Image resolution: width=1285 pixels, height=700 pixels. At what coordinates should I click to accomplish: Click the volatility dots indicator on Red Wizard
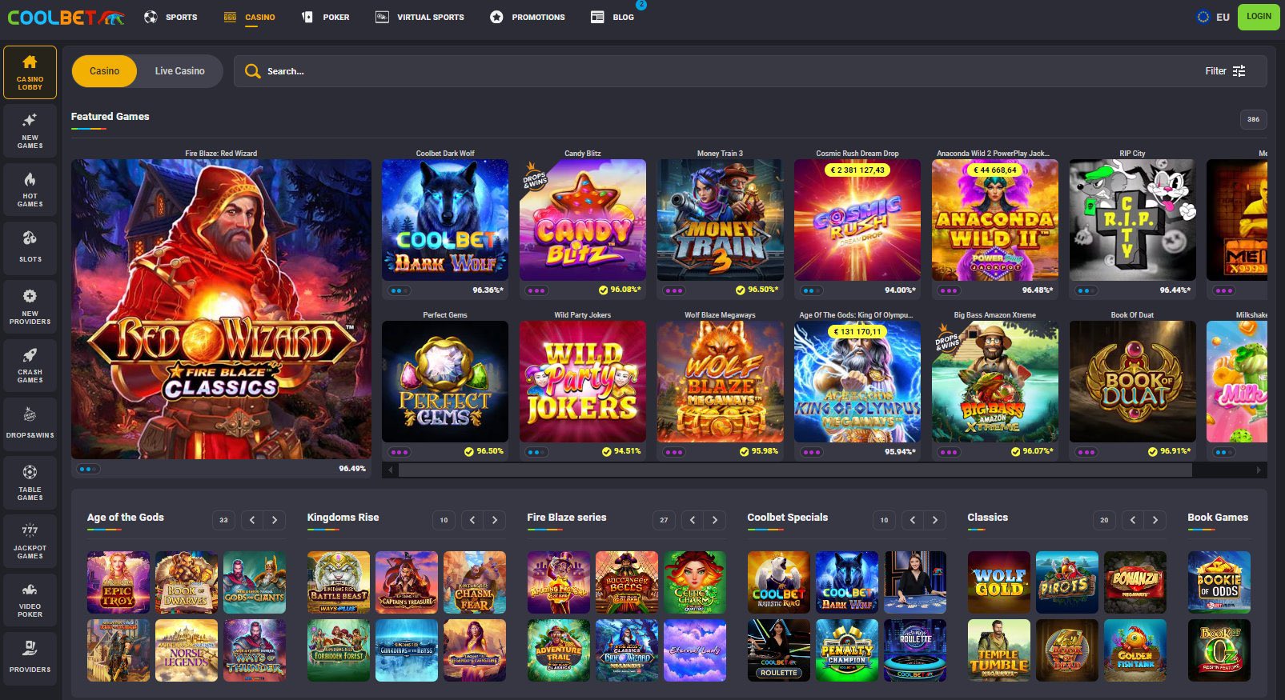coord(86,469)
